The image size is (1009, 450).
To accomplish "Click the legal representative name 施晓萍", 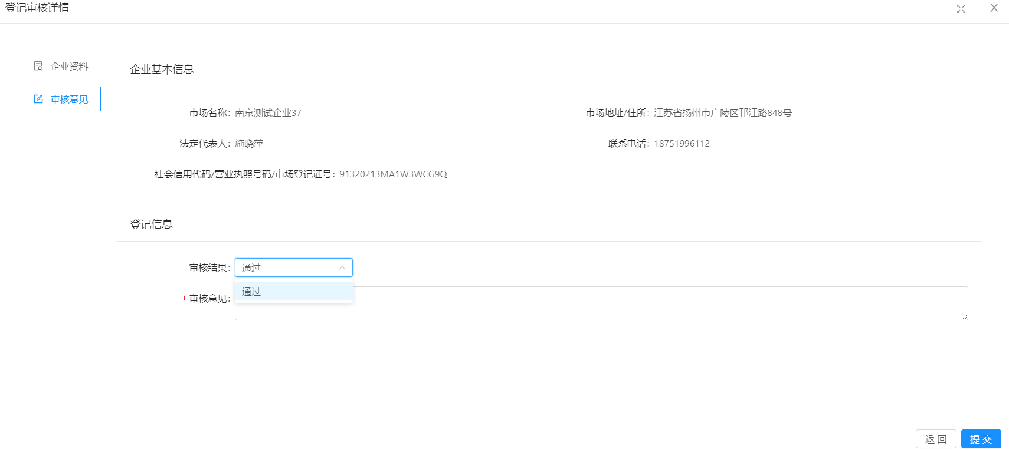I will [x=249, y=144].
